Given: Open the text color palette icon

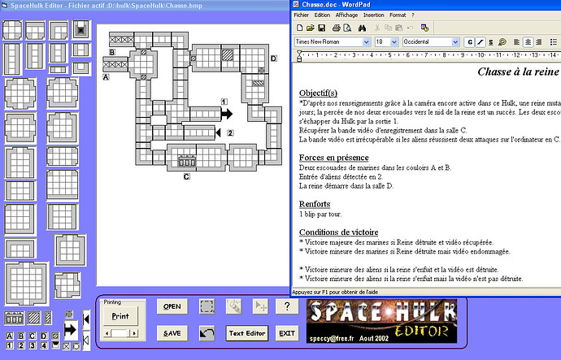Looking at the screenshot, I should pos(502,42).
